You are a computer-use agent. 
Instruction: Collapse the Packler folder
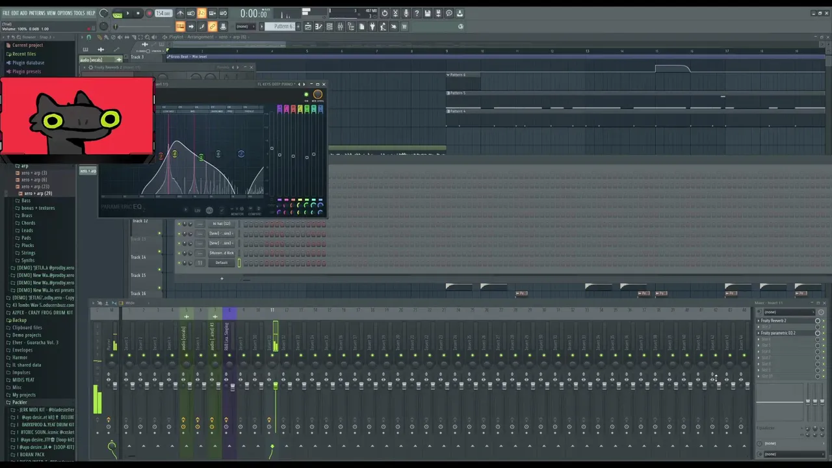[19, 402]
